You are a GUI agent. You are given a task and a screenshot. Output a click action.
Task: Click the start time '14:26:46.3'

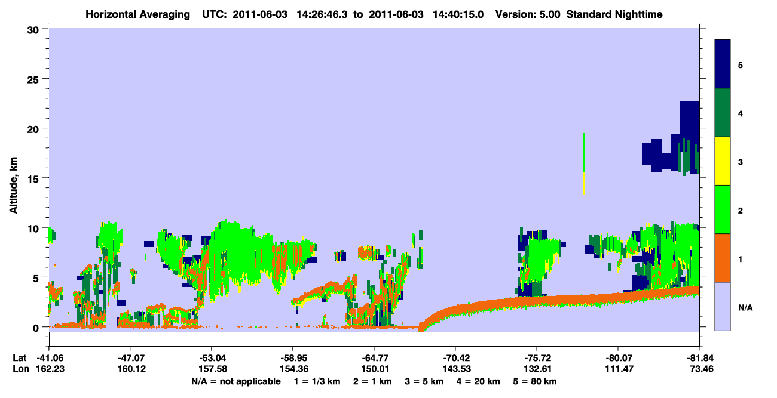[321, 14]
